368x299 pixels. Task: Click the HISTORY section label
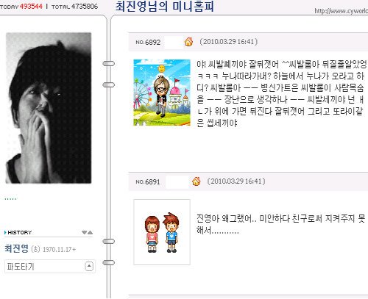tap(20, 232)
